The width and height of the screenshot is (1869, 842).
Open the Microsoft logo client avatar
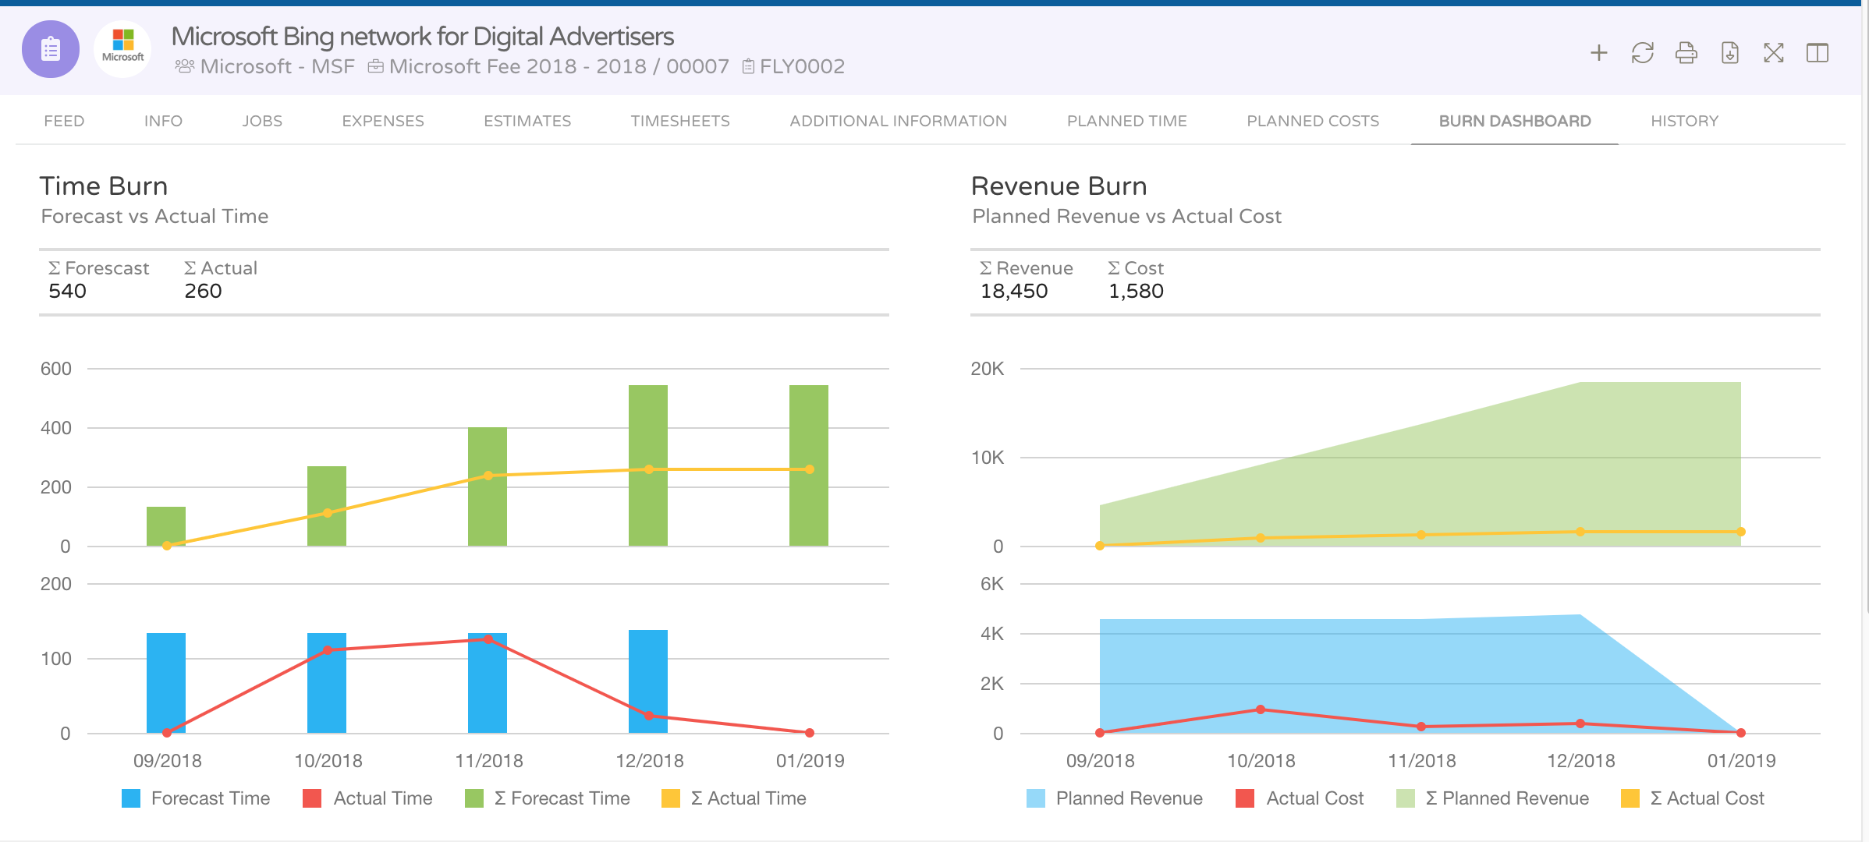pyautogui.click(x=122, y=49)
